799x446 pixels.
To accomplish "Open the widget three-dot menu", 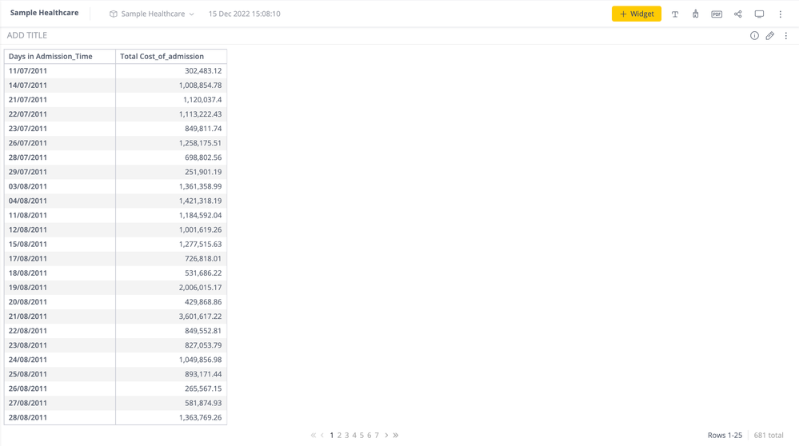I will point(786,36).
